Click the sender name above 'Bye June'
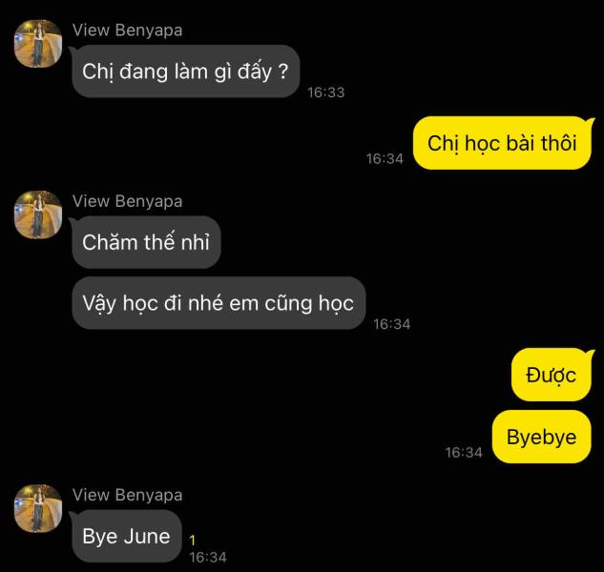The image size is (604, 572). (x=128, y=495)
